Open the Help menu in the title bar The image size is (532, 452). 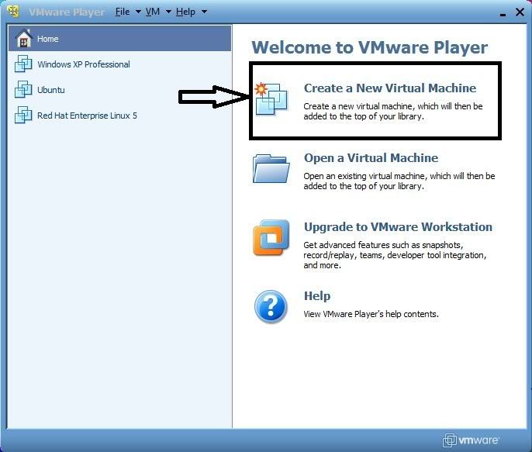click(x=185, y=12)
